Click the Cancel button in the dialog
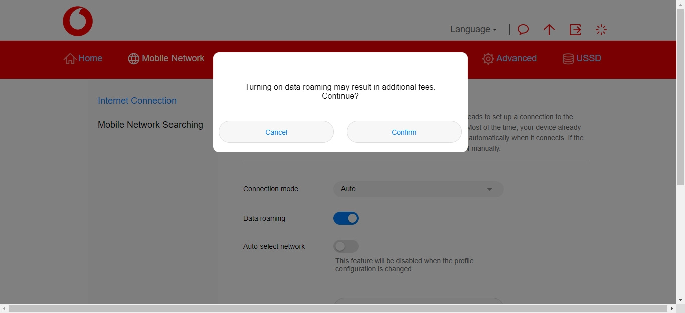 click(x=276, y=132)
